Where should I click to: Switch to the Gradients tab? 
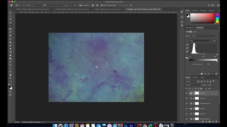click(x=203, y=11)
